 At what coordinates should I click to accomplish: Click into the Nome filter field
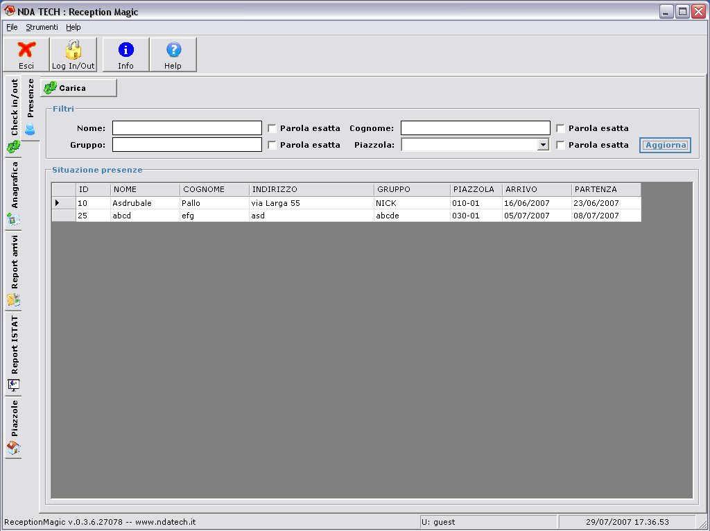[x=187, y=128]
